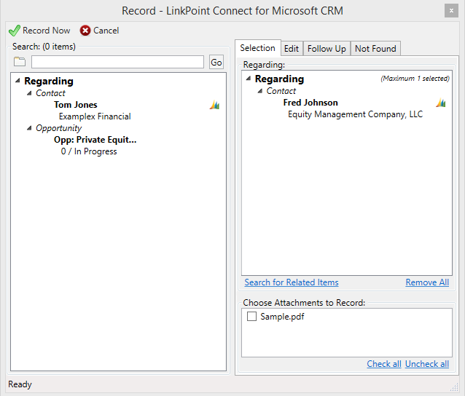Select the Tom Jones contact row
Screen dimensions: 465x396
(76, 105)
